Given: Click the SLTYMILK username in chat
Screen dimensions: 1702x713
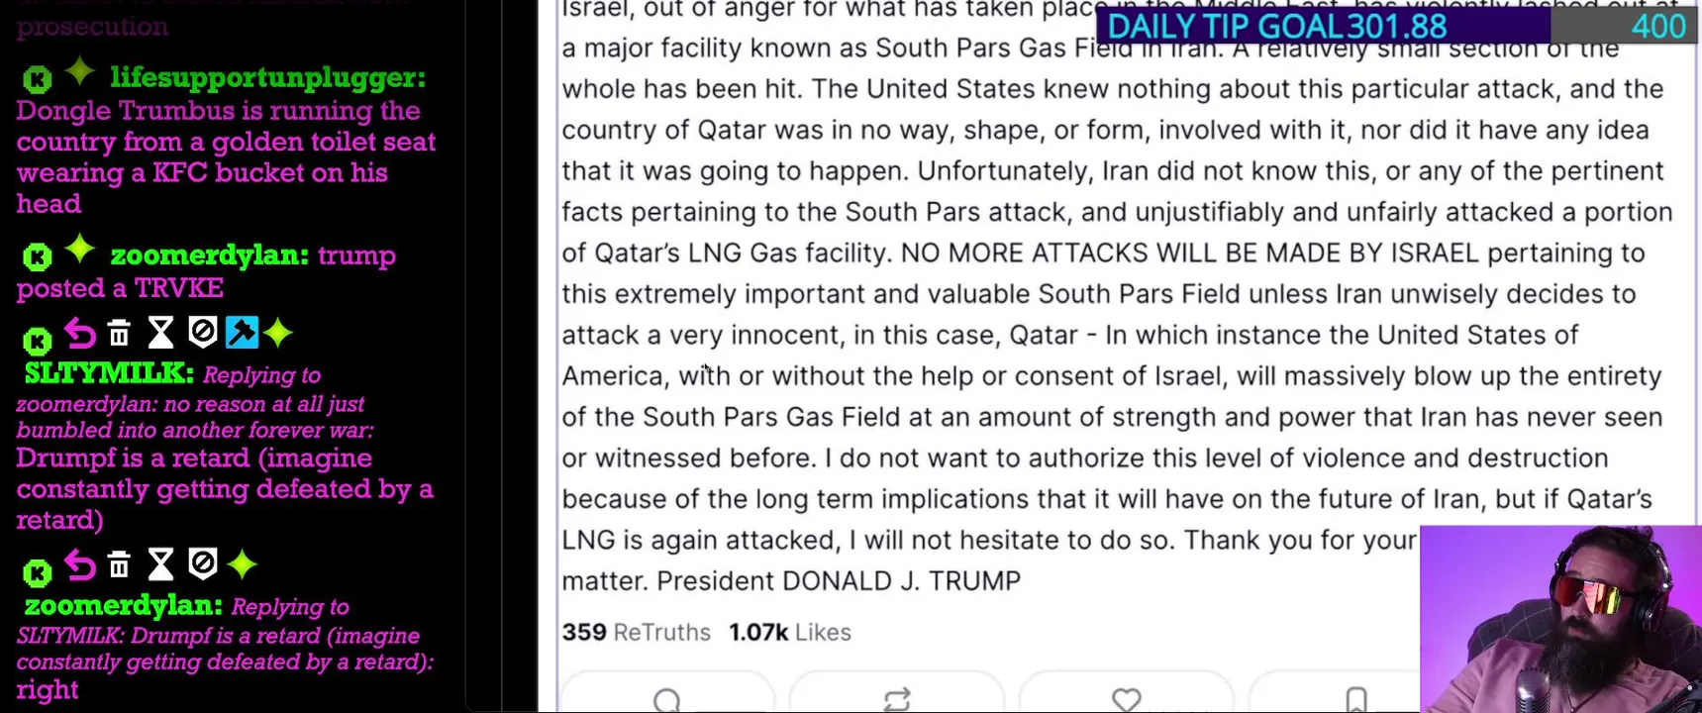Looking at the screenshot, I should click(109, 373).
